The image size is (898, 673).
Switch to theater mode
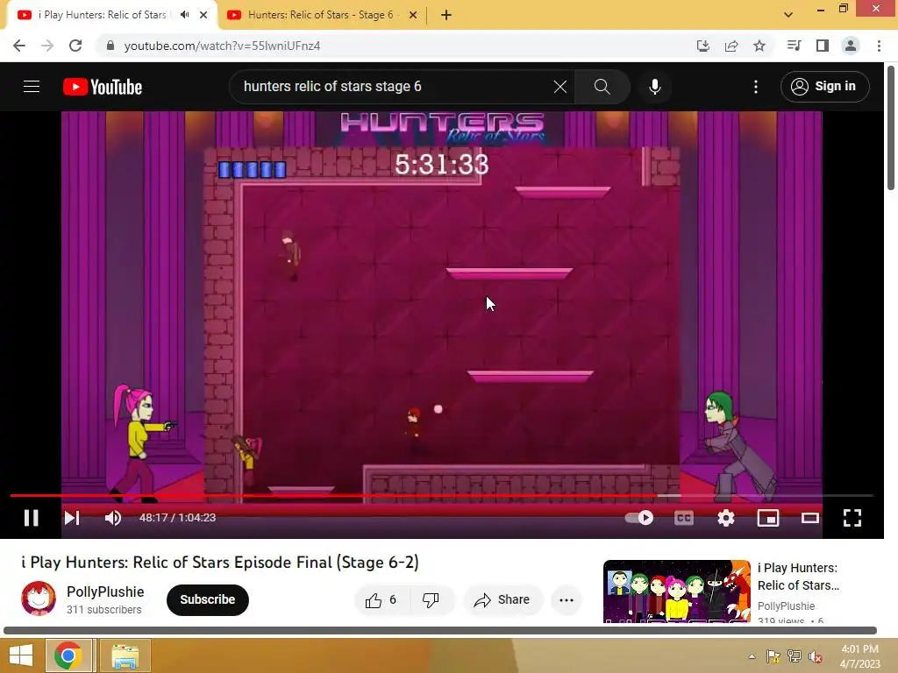coord(809,518)
